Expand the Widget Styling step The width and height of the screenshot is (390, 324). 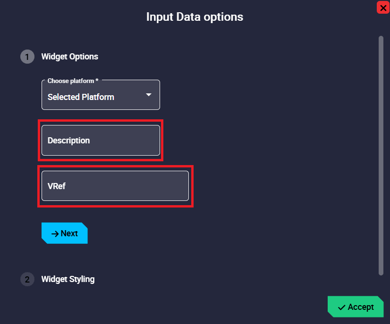tap(68, 279)
